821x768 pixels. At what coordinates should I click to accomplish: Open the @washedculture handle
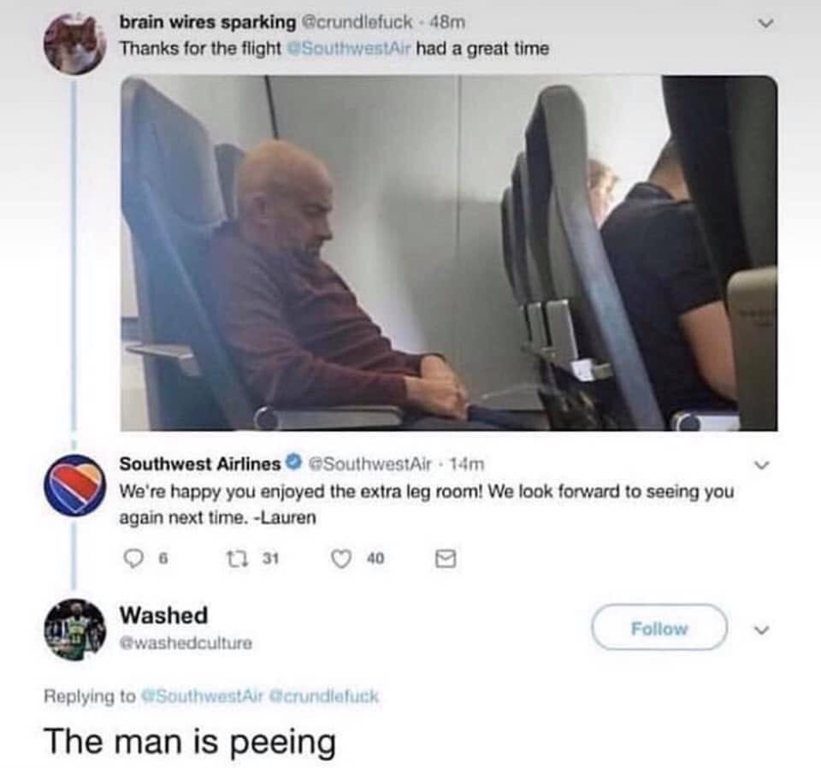tap(186, 642)
